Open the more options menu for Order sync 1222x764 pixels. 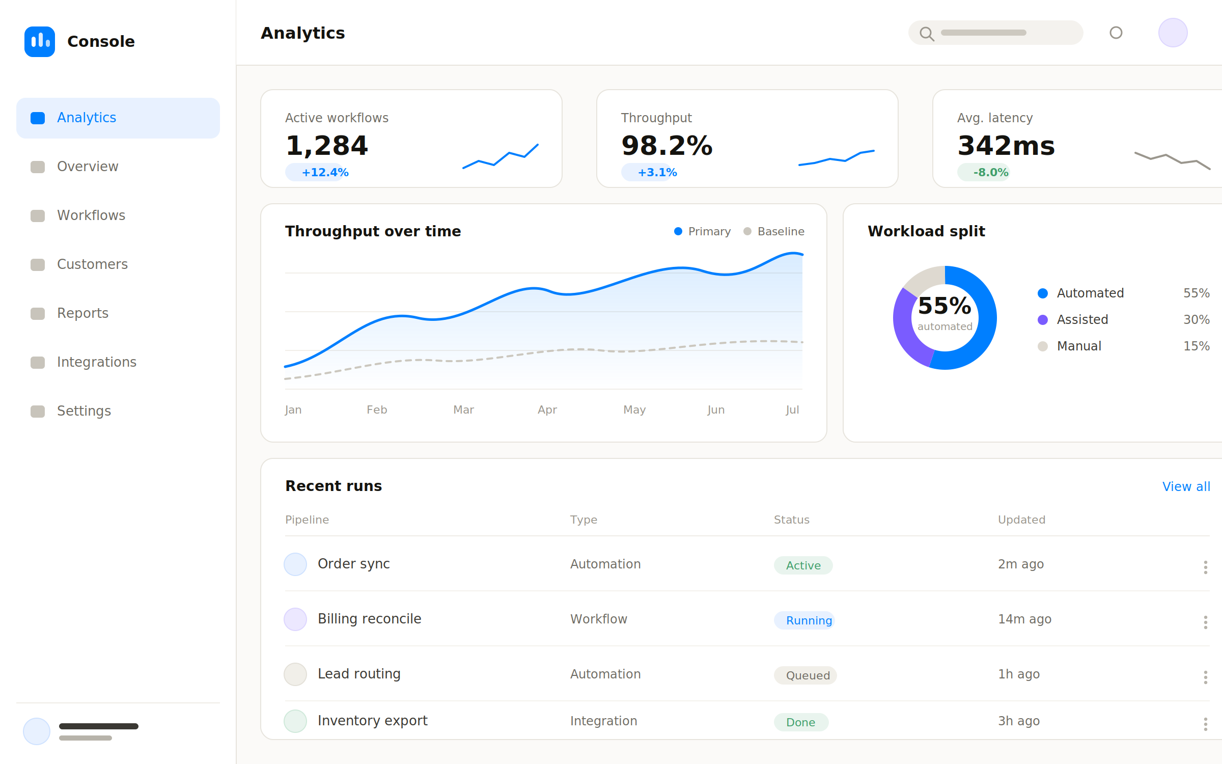coord(1205,567)
